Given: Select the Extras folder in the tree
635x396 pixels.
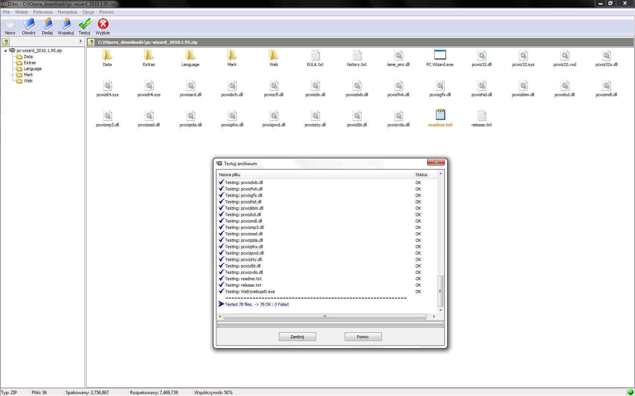Looking at the screenshot, I should [x=29, y=63].
